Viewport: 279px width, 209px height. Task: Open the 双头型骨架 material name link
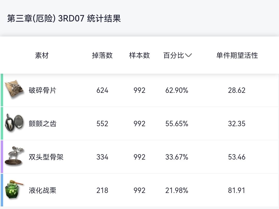[x=46, y=157]
